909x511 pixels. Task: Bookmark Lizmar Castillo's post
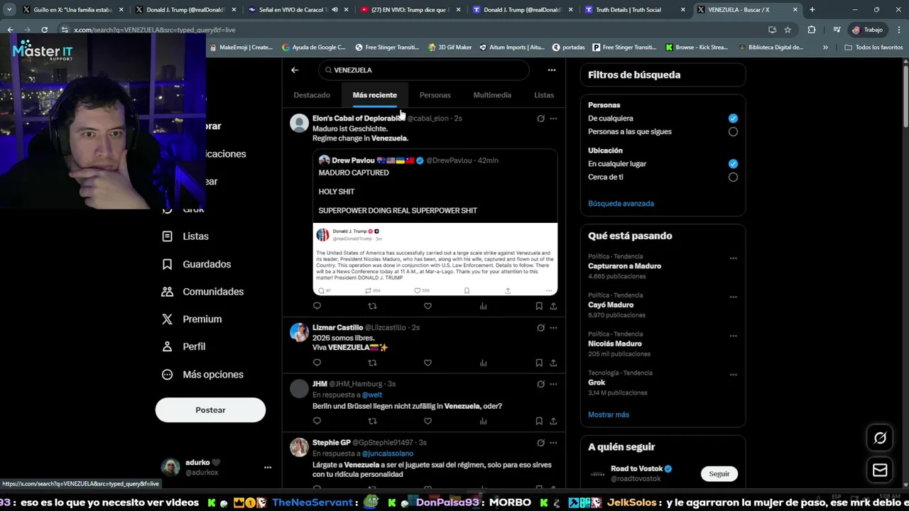click(x=539, y=363)
